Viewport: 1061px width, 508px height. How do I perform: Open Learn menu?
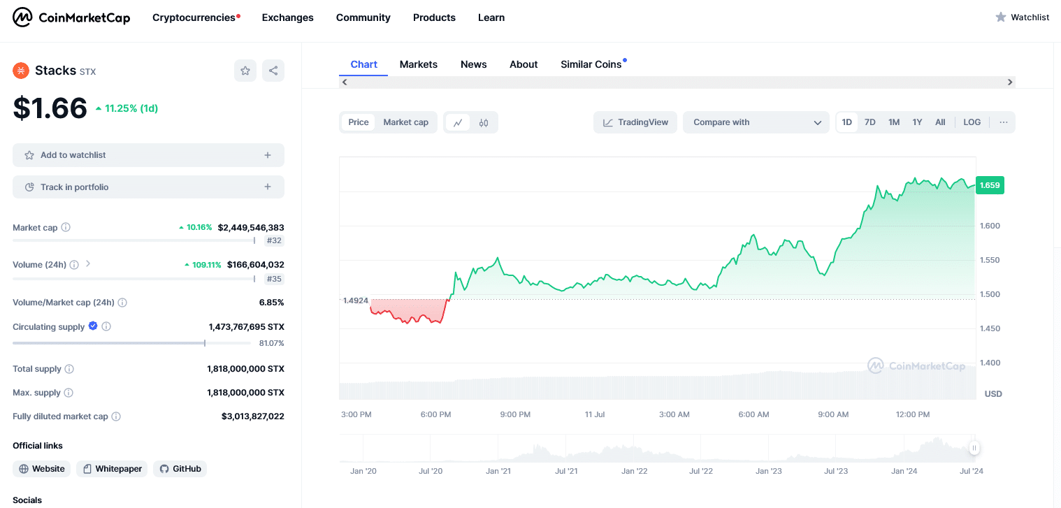coord(491,17)
